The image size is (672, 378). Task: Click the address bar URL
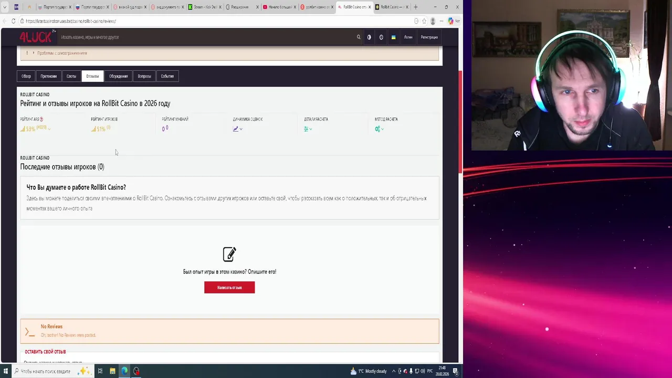[x=71, y=21]
